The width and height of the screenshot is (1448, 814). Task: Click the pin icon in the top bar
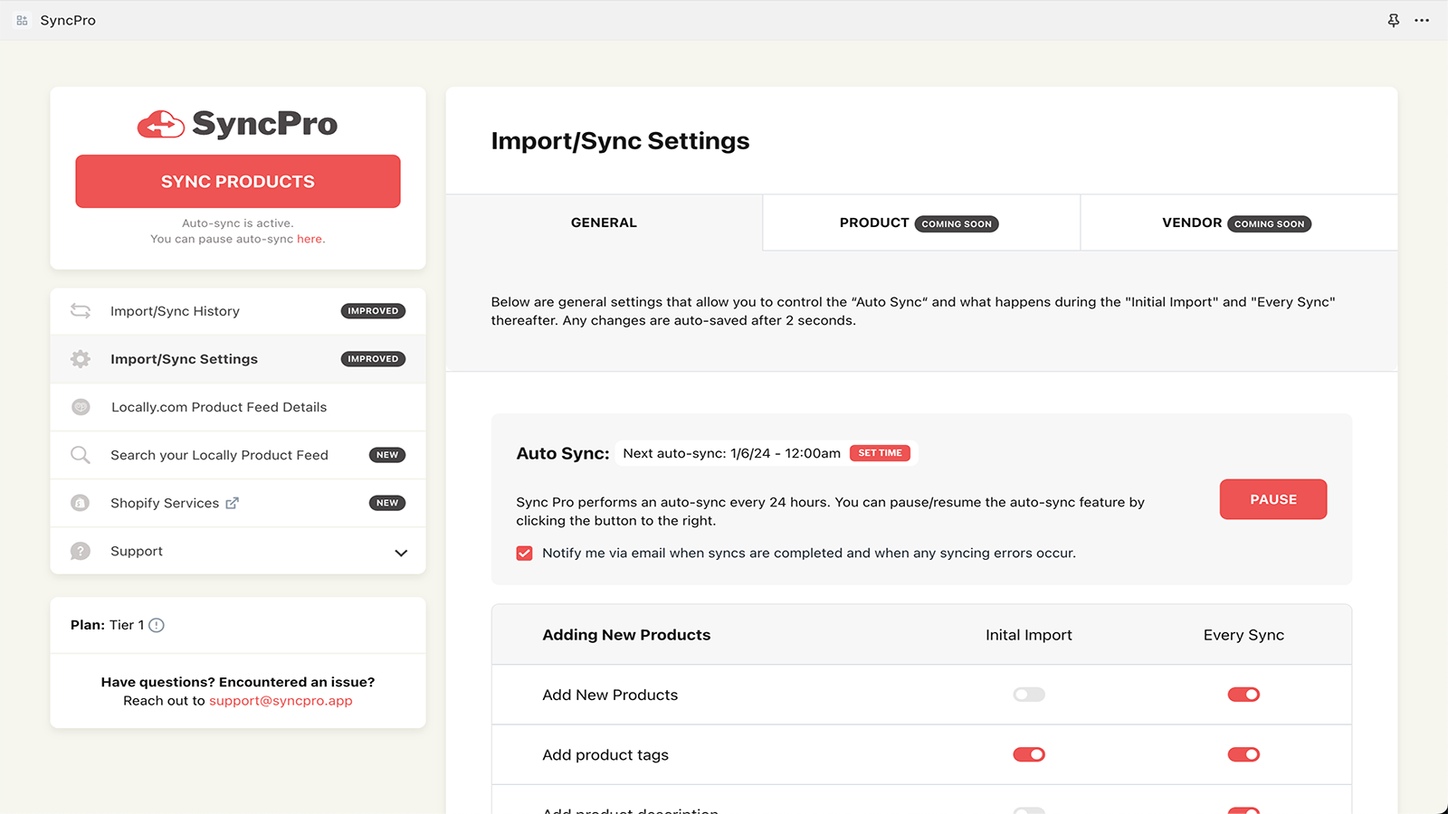(1393, 19)
